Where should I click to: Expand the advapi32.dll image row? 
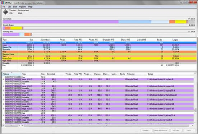point(4,115)
